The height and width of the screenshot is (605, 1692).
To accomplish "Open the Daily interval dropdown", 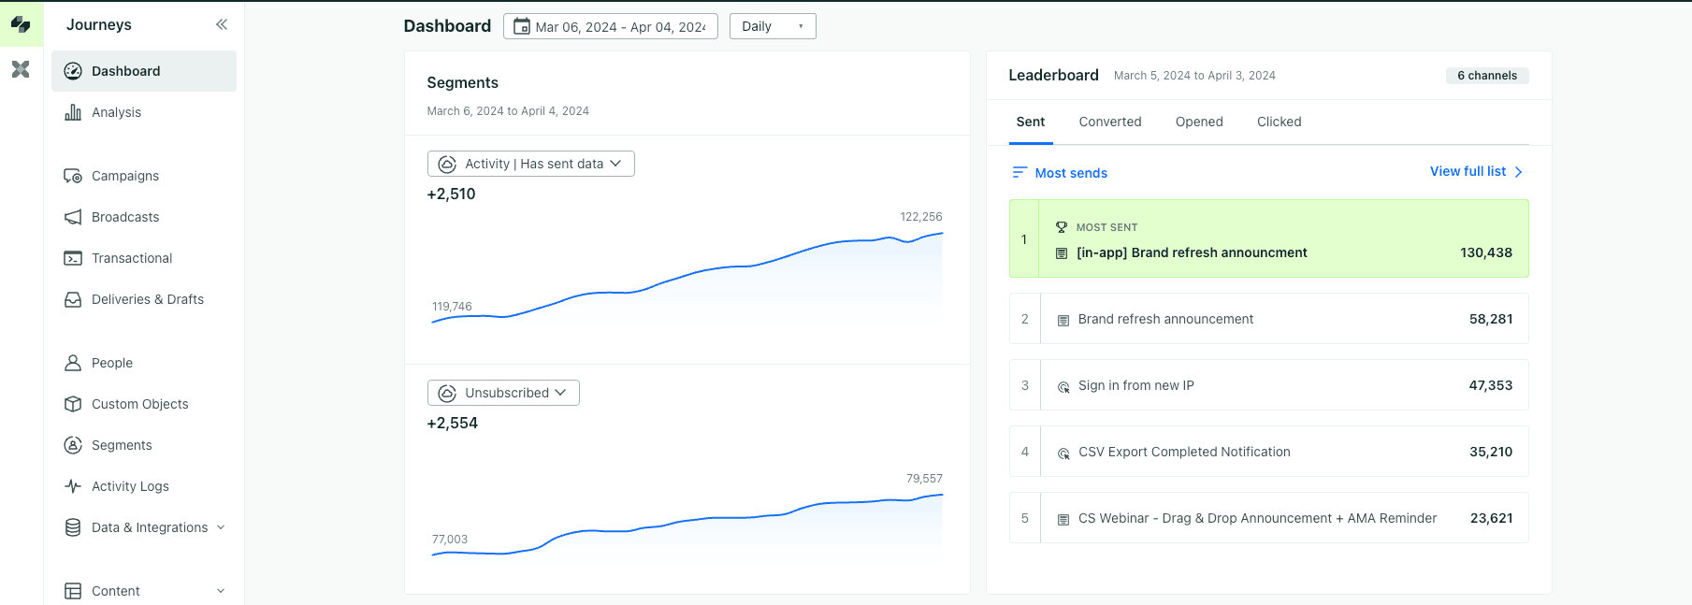I will tap(772, 26).
